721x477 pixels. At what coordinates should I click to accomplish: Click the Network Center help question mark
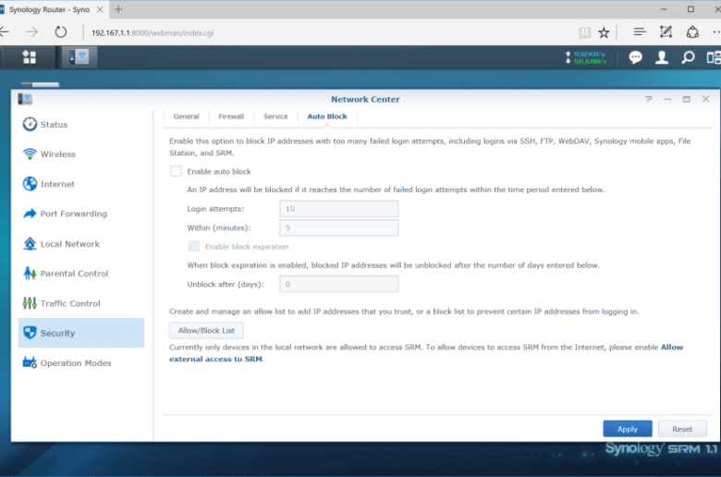648,99
